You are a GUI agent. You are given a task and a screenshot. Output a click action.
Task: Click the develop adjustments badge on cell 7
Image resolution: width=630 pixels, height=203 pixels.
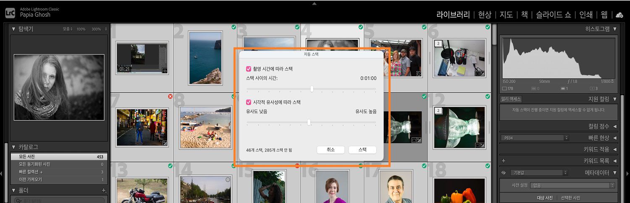[165, 143]
